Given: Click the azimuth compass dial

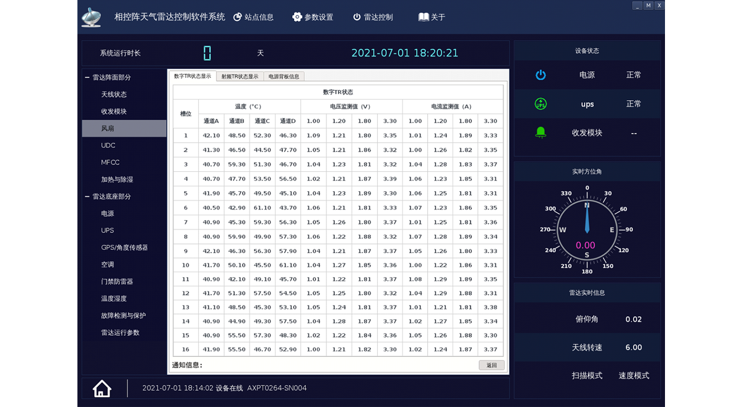Looking at the screenshot, I should [587, 229].
